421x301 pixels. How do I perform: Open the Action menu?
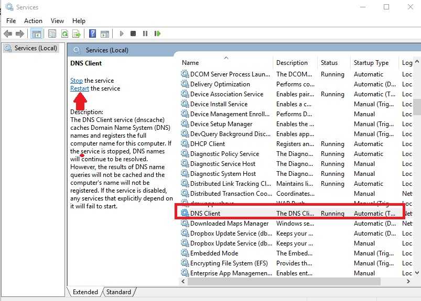pyautogui.click(x=34, y=21)
